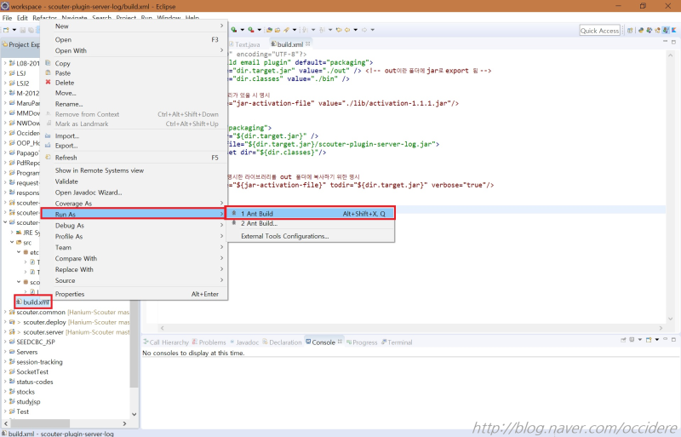Viewport: 681px width, 437px height.
Task: Click the Copy icon in context menu
Action: click(x=49, y=63)
